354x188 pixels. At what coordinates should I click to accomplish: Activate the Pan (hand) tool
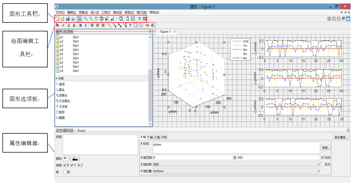96,19
